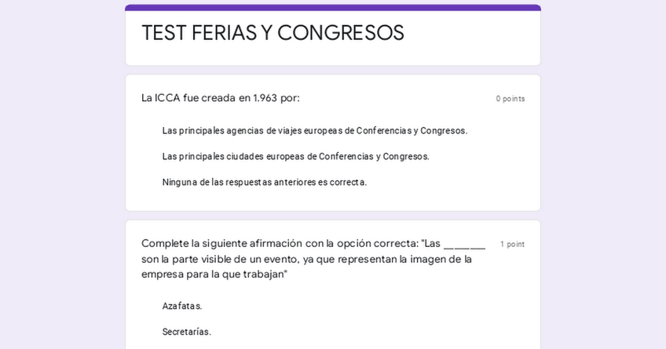Choose the "Secretarías." answer option

point(186,333)
